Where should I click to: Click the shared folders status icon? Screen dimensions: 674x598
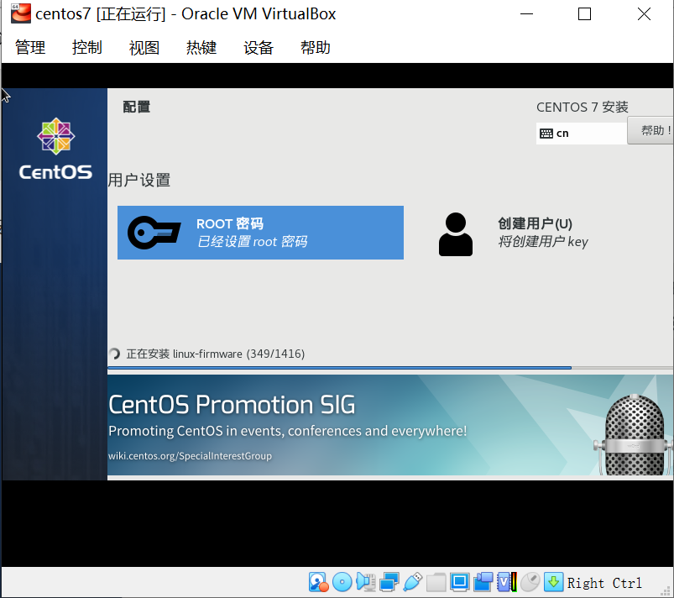[436, 582]
